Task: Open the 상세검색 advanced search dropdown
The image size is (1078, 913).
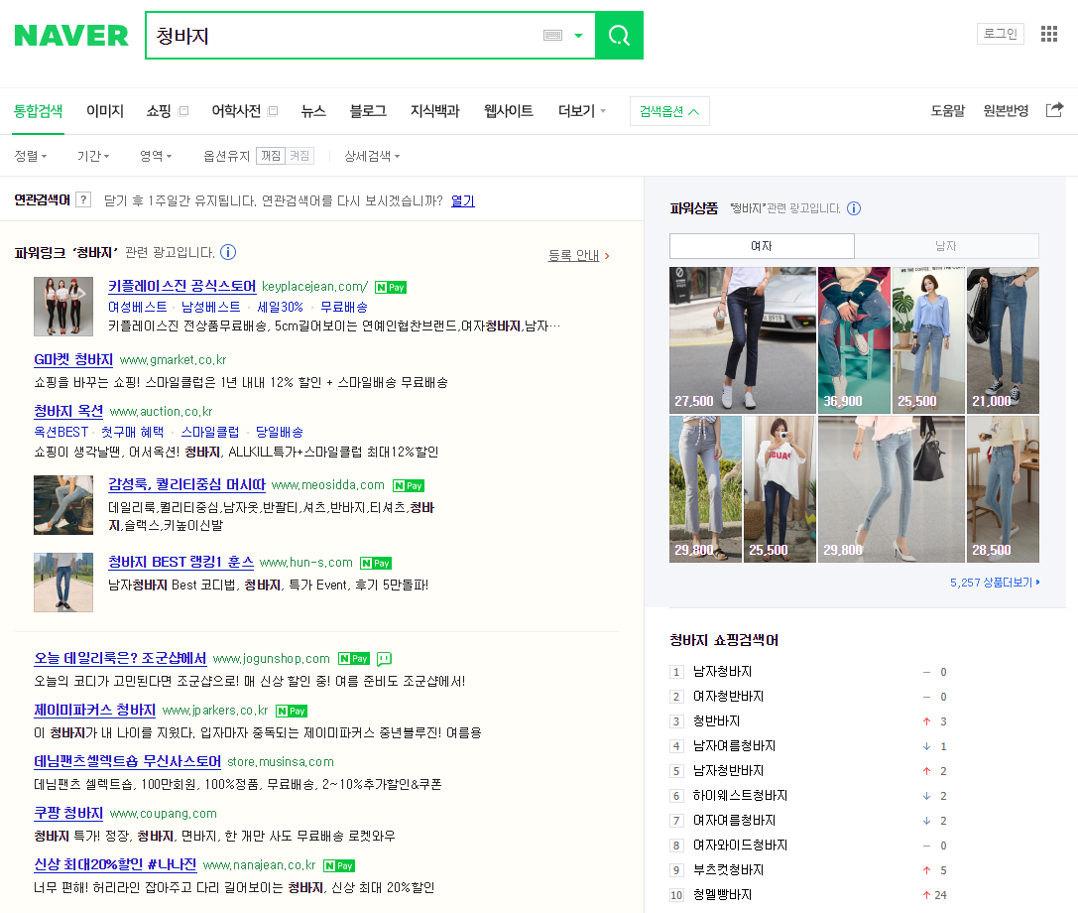Action: coord(372,156)
